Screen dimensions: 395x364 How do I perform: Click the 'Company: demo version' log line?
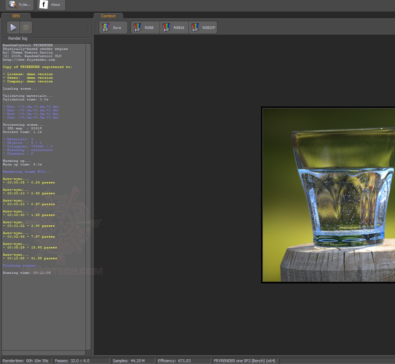tap(28, 81)
